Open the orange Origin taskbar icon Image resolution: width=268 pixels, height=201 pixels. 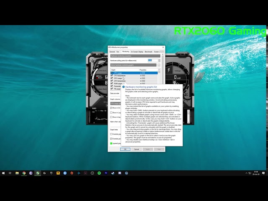tap(72, 173)
